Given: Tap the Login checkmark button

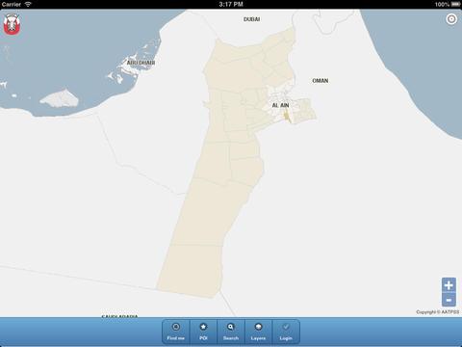Looking at the screenshot, I should click(x=286, y=332).
